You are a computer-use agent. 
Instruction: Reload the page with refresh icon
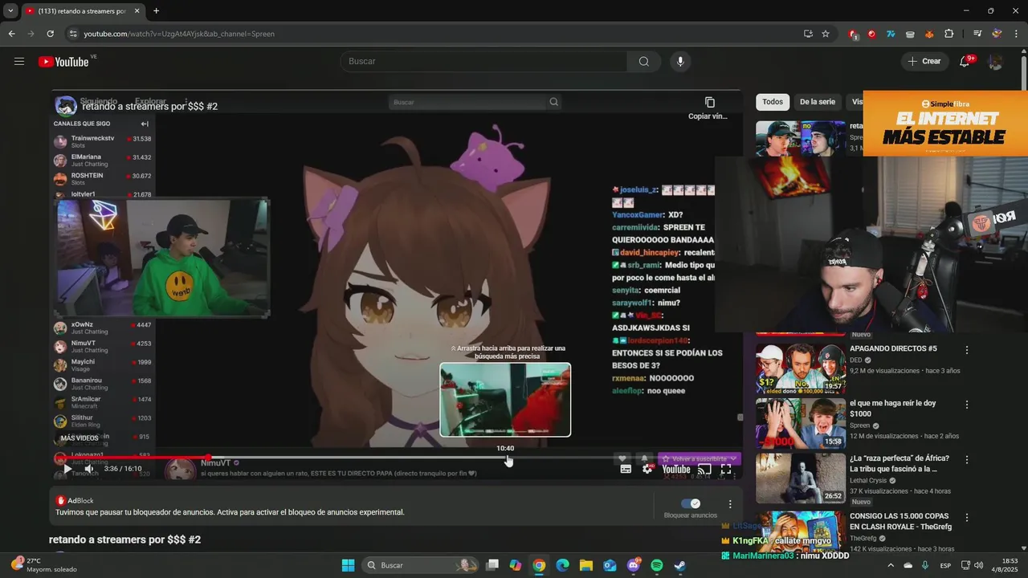click(50, 34)
